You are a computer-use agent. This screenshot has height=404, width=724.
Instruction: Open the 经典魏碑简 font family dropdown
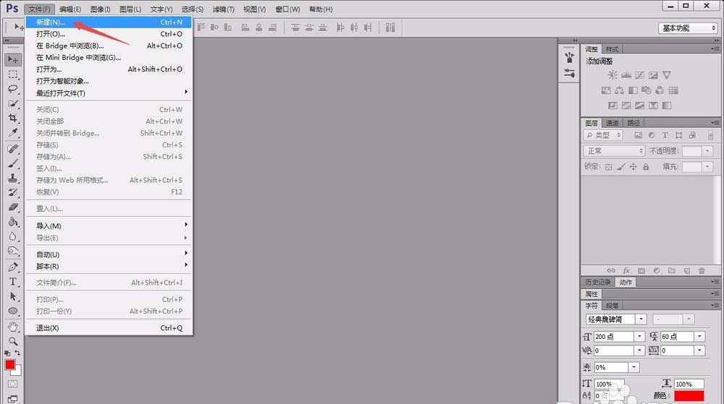click(x=641, y=319)
